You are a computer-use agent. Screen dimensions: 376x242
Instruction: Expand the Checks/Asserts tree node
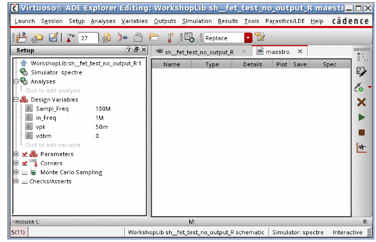(16, 181)
